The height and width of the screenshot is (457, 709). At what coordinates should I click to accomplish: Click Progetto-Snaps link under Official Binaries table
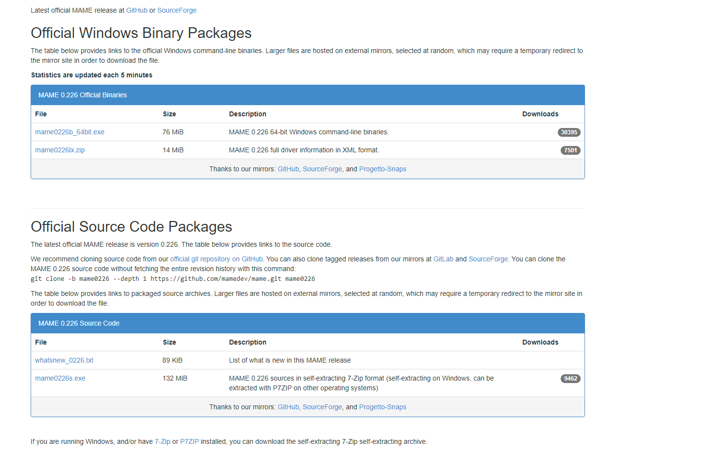pos(383,169)
